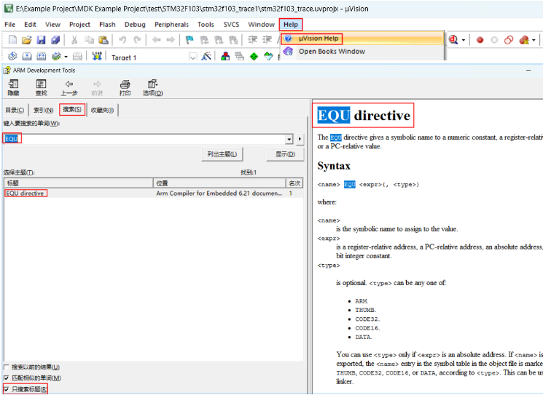Go back with the 上一步 arrow icon
This screenshot has width=543, height=395.
click(69, 84)
